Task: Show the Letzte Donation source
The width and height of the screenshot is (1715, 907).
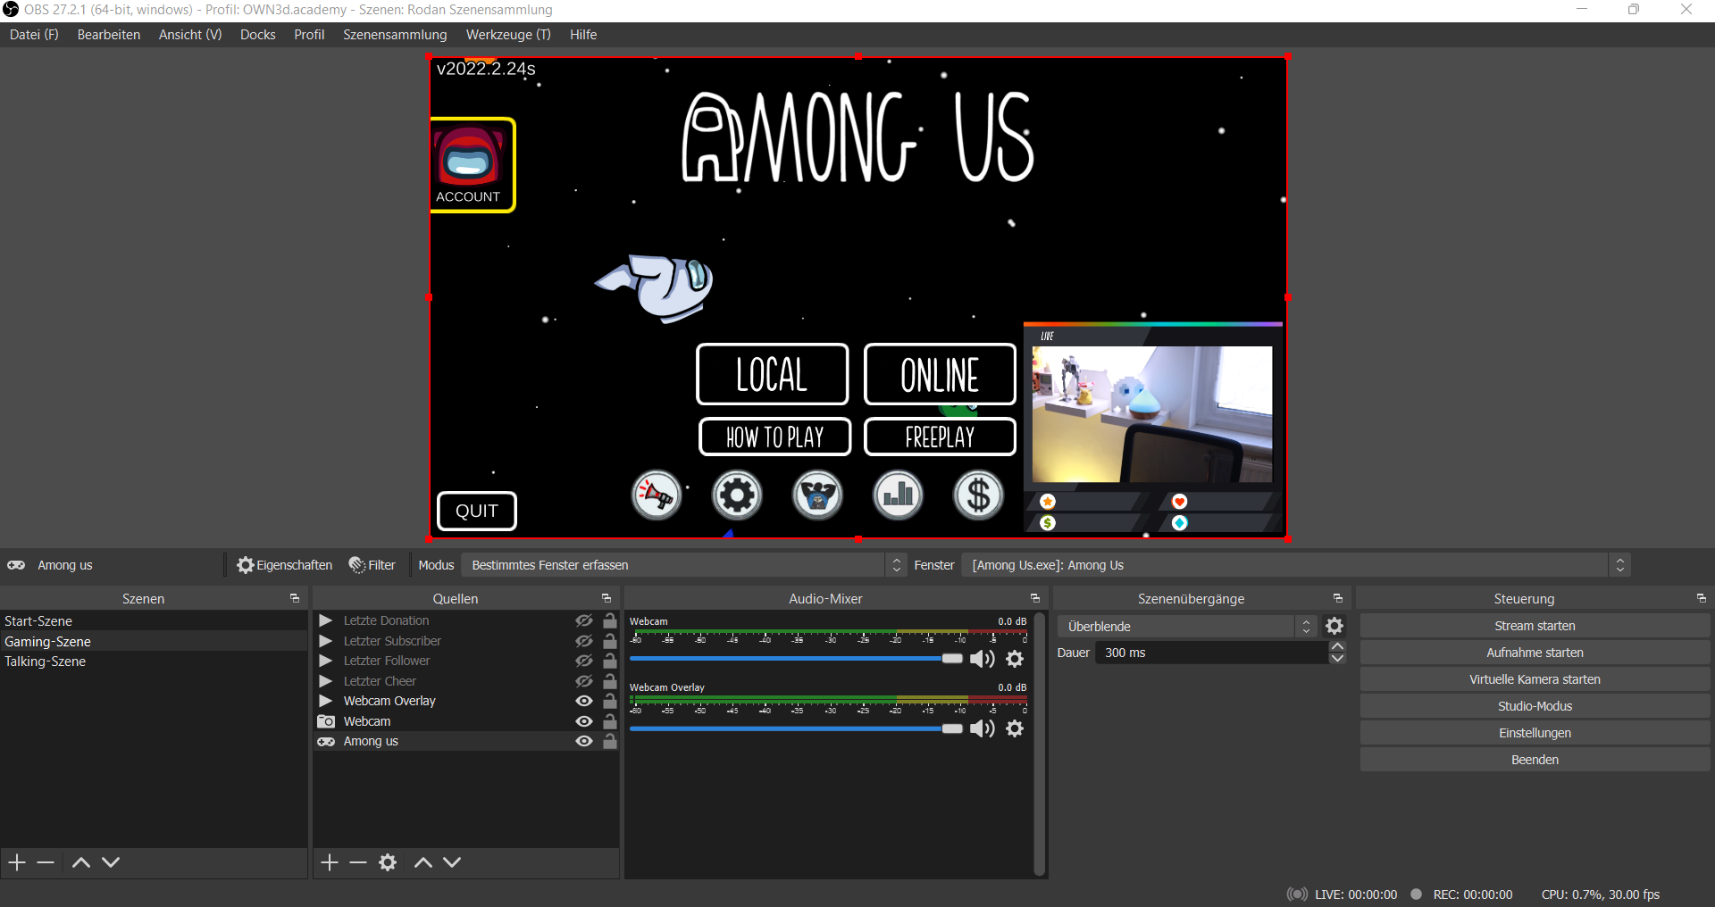Action: coord(584,620)
